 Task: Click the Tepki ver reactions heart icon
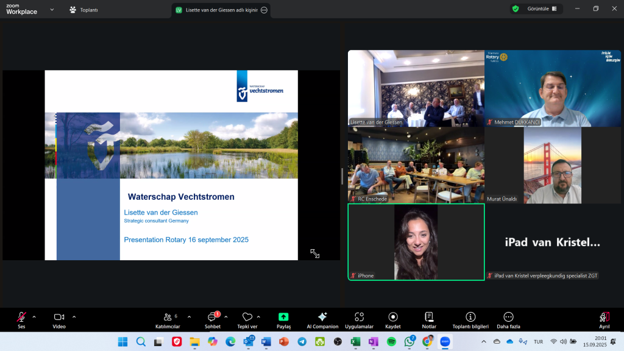(x=247, y=317)
